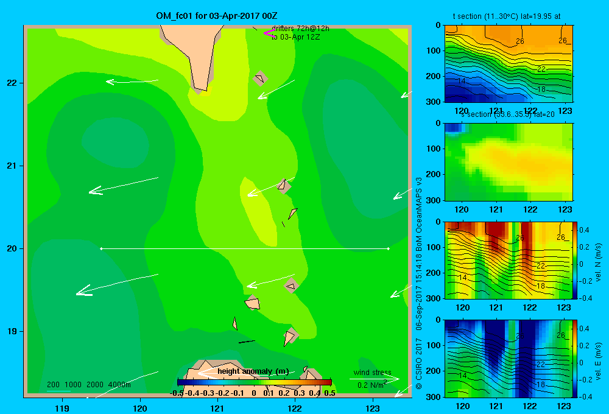Click the map title OM_fc01 for 03-Apr-2017 00Z
Viewport: 609px width, 414px height.
(x=217, y=16)
